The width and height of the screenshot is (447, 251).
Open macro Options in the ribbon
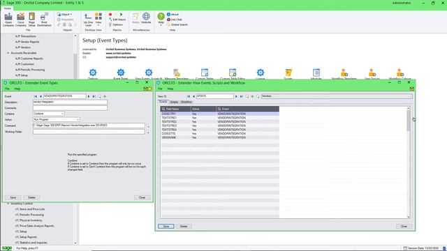pyautogui.click(x=116, y=25)
